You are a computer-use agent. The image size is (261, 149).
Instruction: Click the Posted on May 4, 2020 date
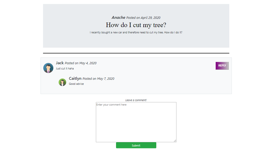coord(81,63)
